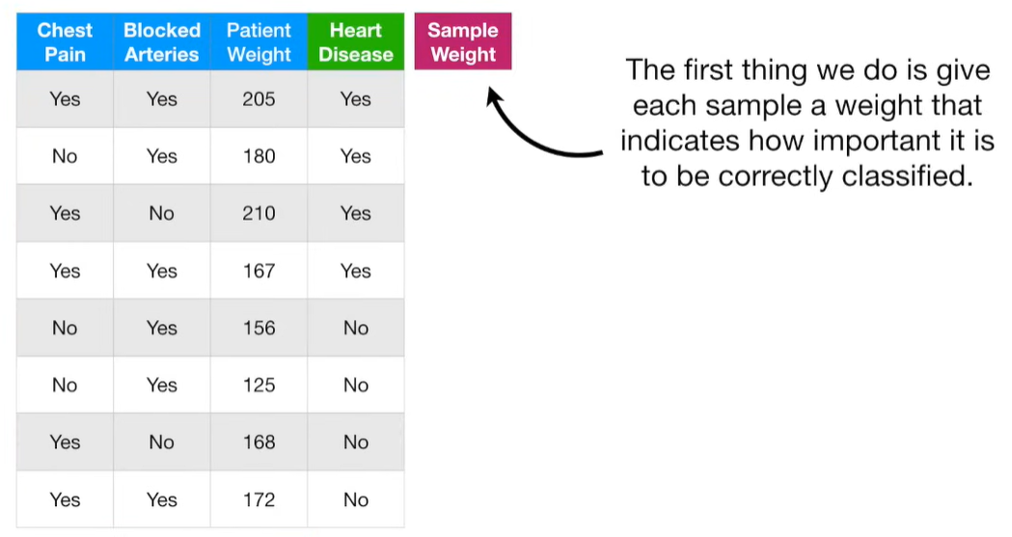Screen dimensions: 1012x537
Task: Click the patient weight value 180
Action: pos(259,156)
